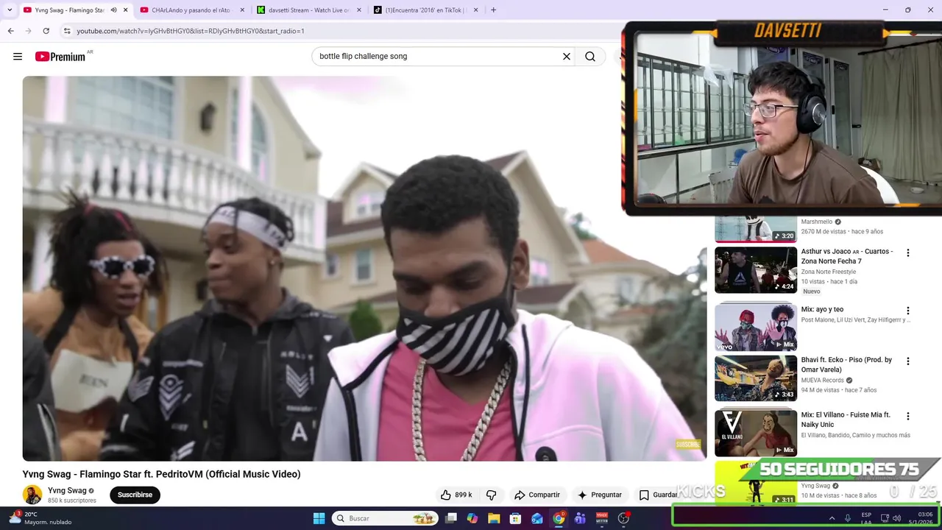Open Microsoft Store from the taskbar
This screenshot has width=942, height=530.
(x=516, y=518)
